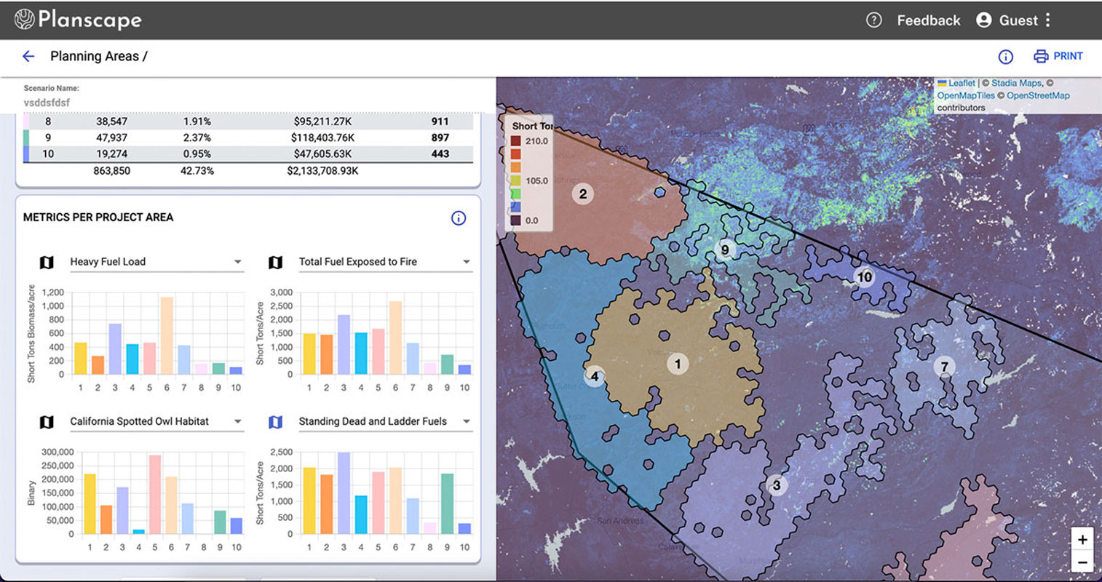Click the map zoom-in plus control
Image resolution: width=1102 pixels, height=582 pixels.
(x=1082, y=539)
